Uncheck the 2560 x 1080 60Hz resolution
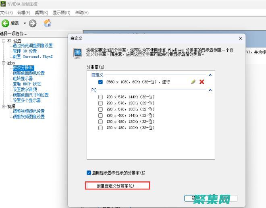 (100, 82)
